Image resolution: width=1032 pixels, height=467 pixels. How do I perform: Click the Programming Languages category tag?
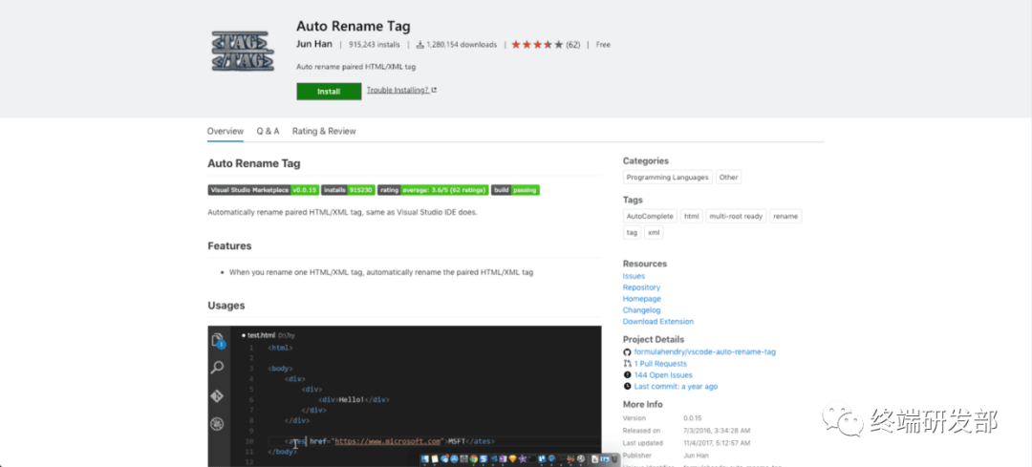pos(667,178)
